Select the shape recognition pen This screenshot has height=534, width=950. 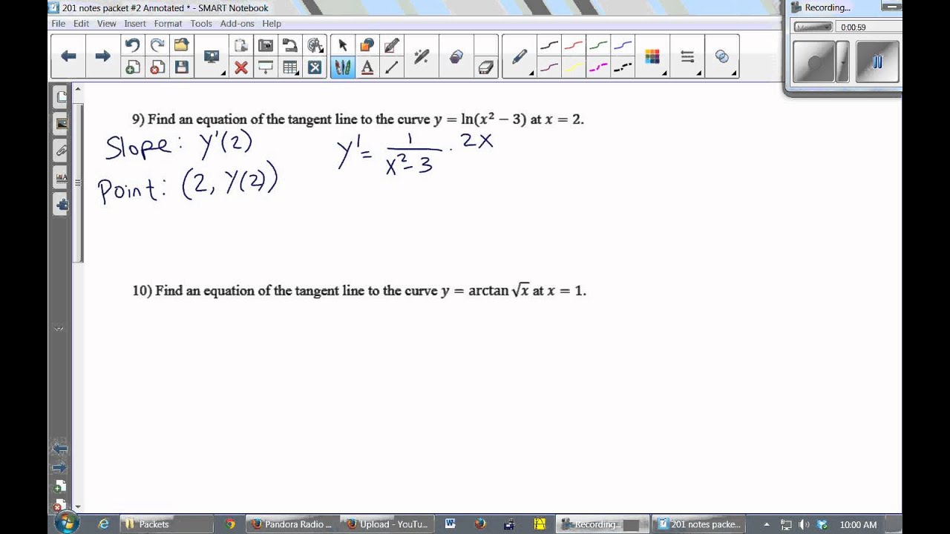391,45
